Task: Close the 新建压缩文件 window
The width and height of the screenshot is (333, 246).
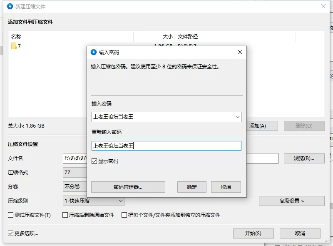Action: [x=323, y=6]
